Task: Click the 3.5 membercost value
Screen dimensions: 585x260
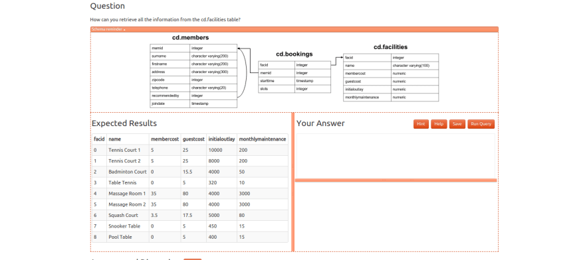Action: coord(165,215)
